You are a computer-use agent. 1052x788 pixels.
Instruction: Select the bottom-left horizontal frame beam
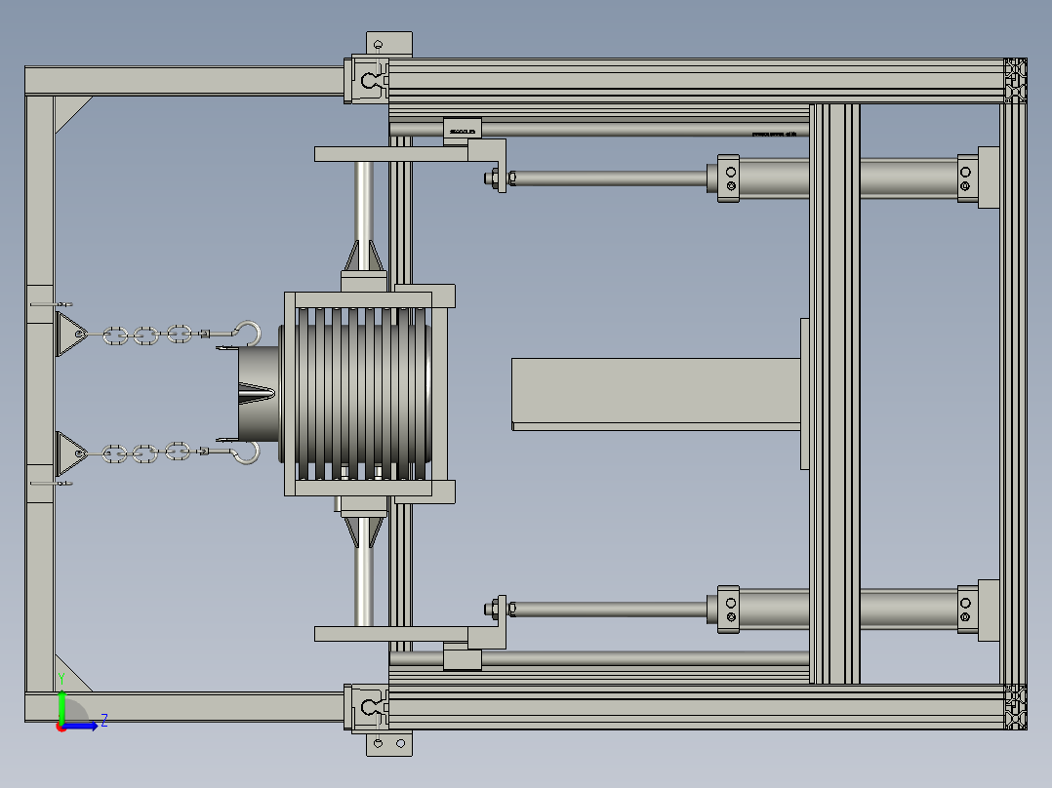(x=184, y=707)
